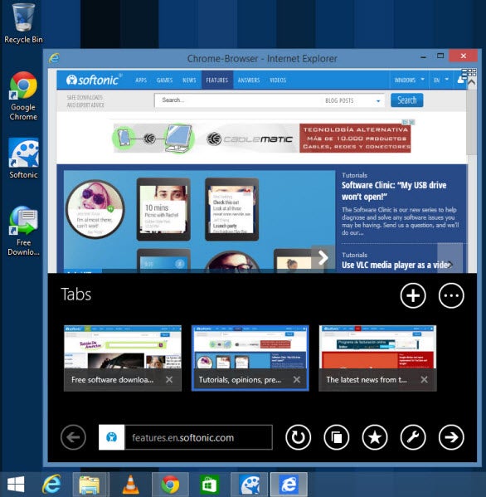Click the scrollbar up arrow
The height and width of the screenshot is (497, 486).
[472, 83]
